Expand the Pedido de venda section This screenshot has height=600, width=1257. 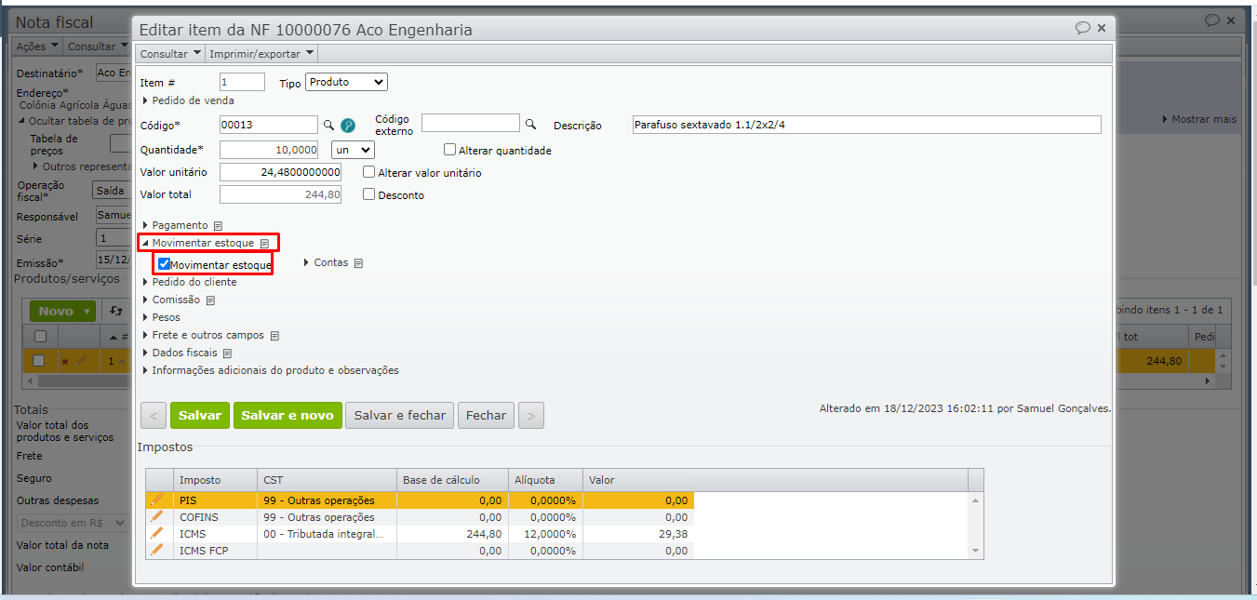(187, 100)
